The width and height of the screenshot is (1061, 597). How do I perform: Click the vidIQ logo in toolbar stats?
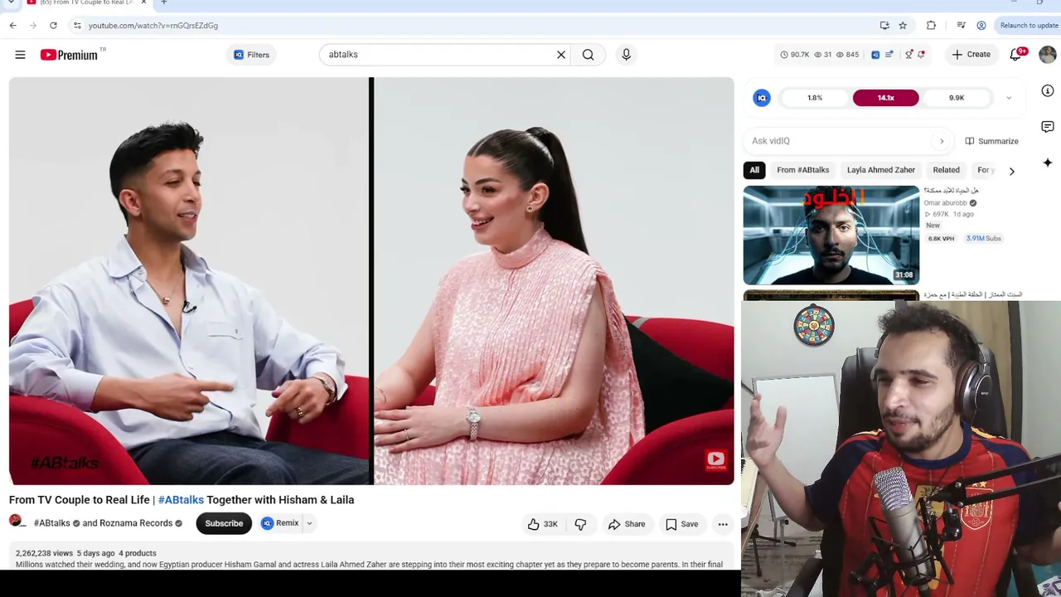coord(875,55)
